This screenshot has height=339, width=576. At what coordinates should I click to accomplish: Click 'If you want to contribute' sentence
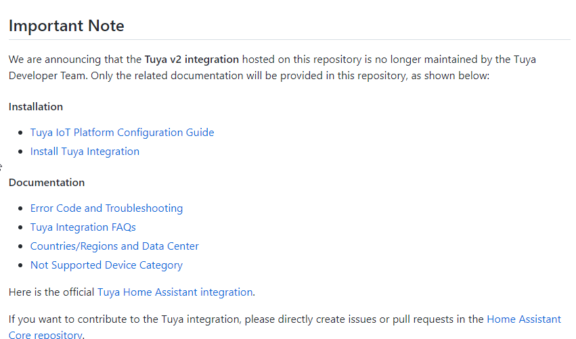click(x=246, y=319)
